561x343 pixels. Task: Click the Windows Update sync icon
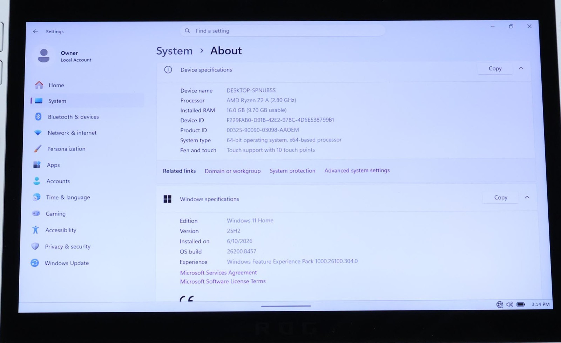point(35,263)
